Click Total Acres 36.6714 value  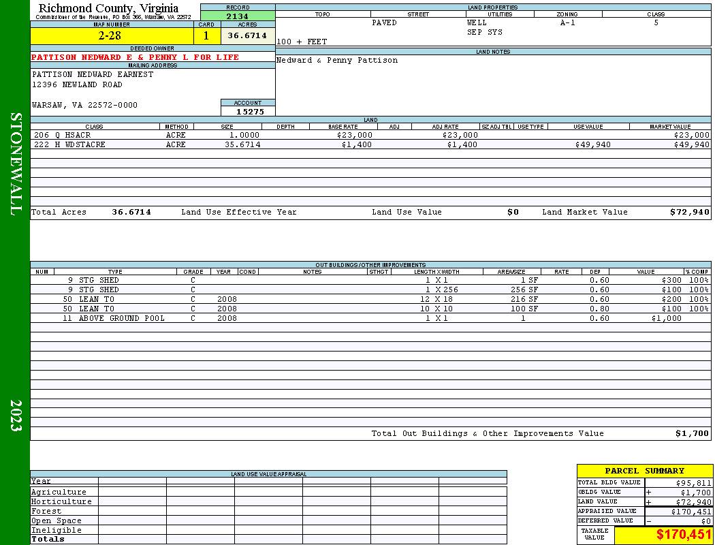tap(131, 212)
